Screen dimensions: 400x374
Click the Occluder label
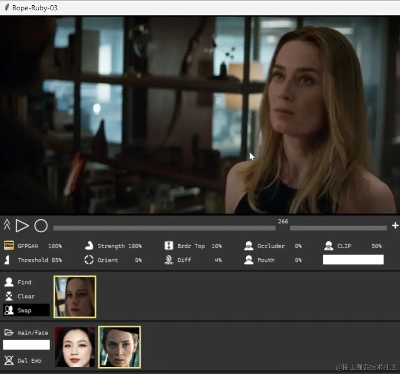pos(271,246)
